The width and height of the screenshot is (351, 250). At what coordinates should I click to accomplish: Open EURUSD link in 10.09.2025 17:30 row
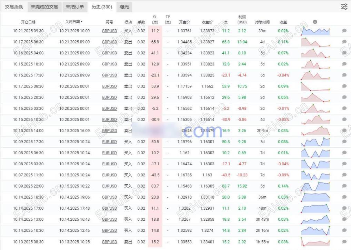tap(109, 142)
